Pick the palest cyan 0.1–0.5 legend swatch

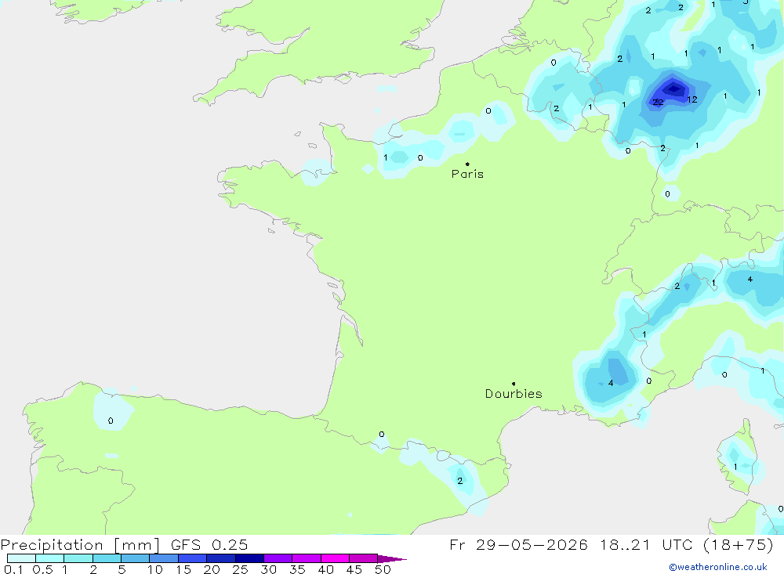pyautogui.click(x=21, y=558)
